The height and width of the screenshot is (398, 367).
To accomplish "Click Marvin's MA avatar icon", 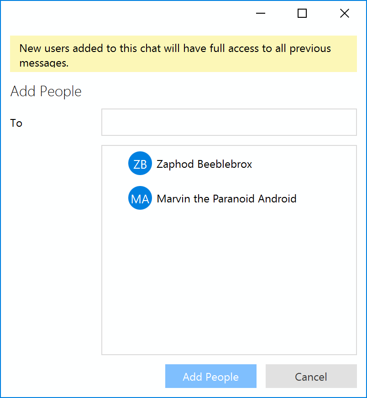I will point(140,199).
